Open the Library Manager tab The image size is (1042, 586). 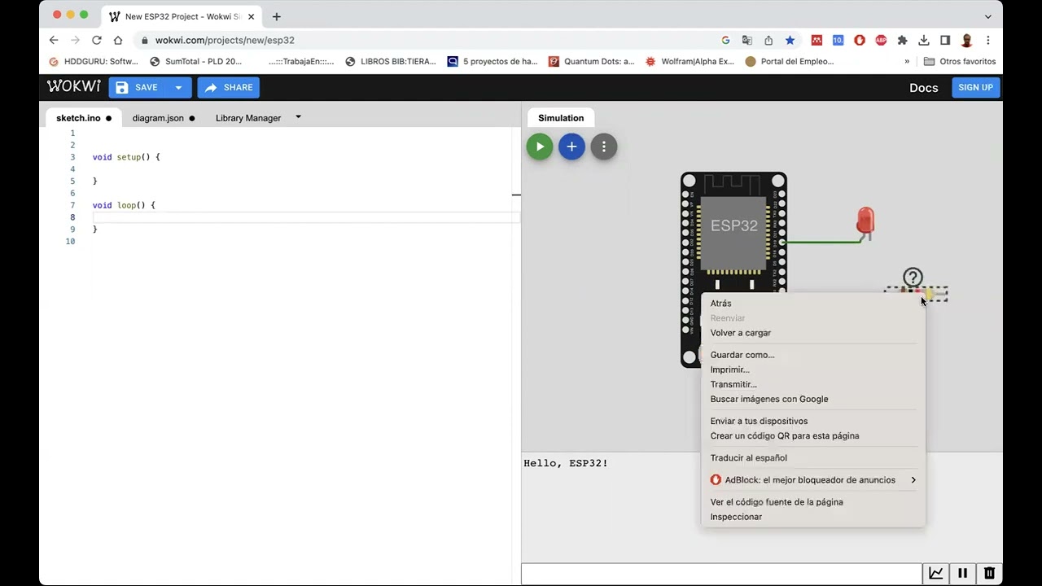[x=248, y=118]
